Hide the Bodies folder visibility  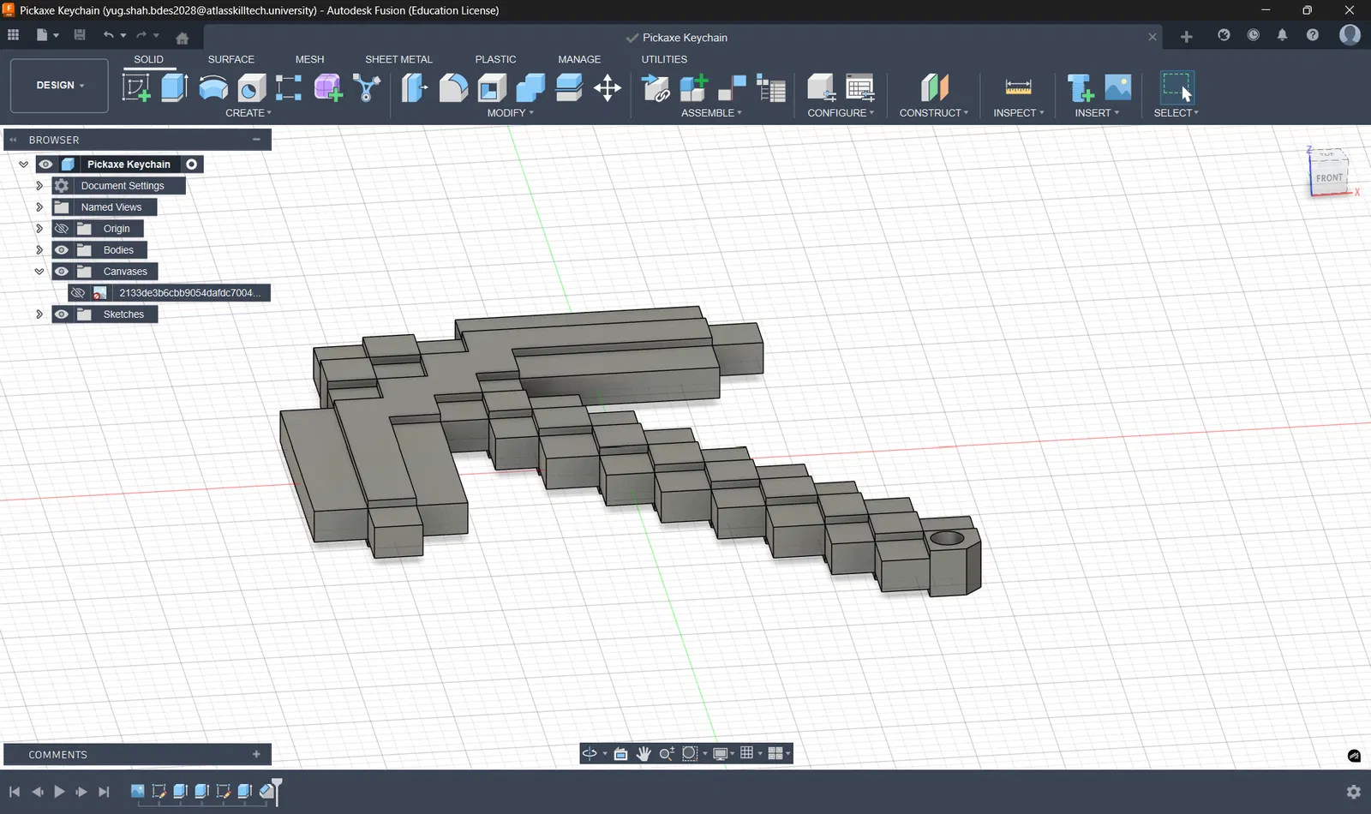coord(62,250)
